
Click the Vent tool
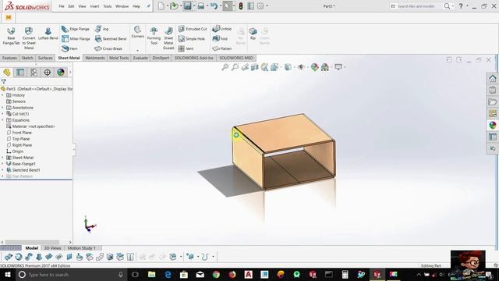186,48
